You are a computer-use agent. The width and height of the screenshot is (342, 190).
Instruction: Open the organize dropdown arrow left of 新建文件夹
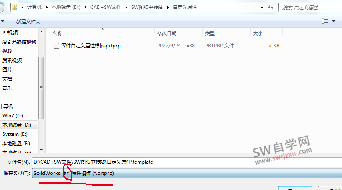(3, 21)
